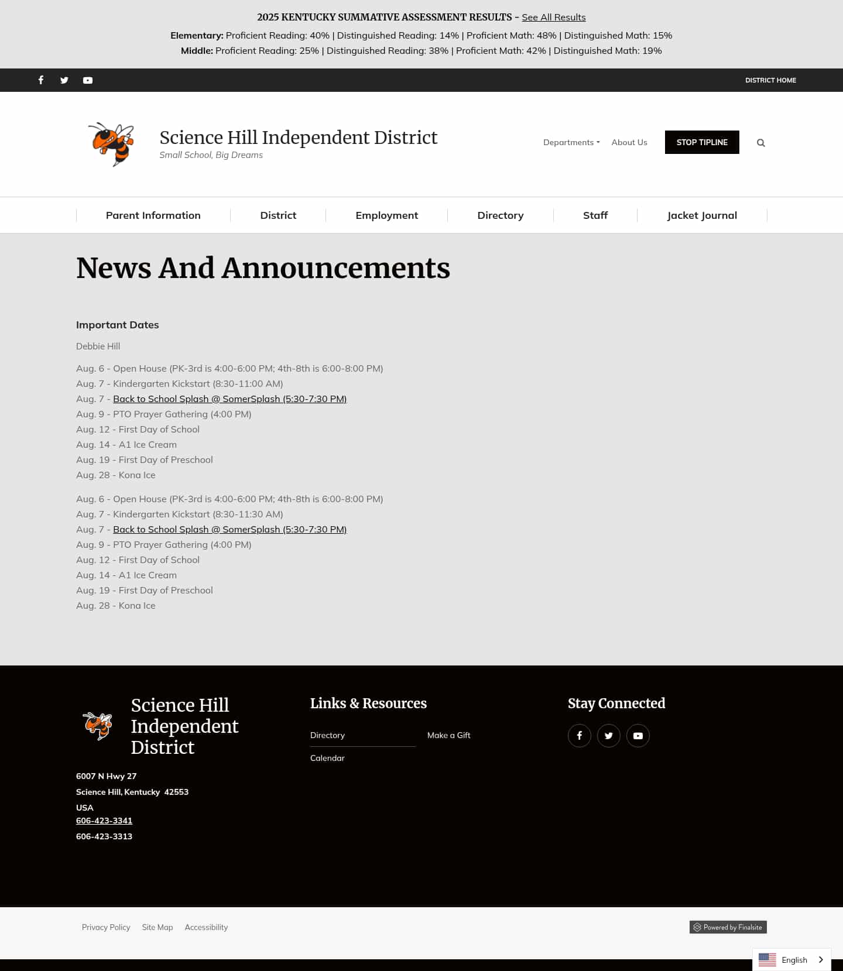Open the Accessibility link

pos(206,927)
